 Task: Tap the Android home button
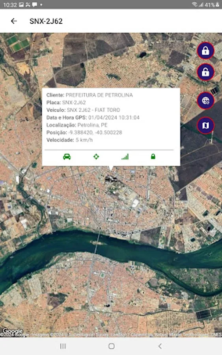click(111, 346)
